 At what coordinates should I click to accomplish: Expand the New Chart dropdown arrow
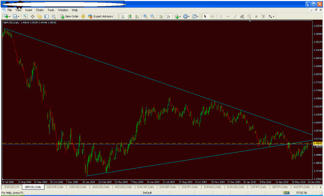pyautogui.click(x=10, y=17)
